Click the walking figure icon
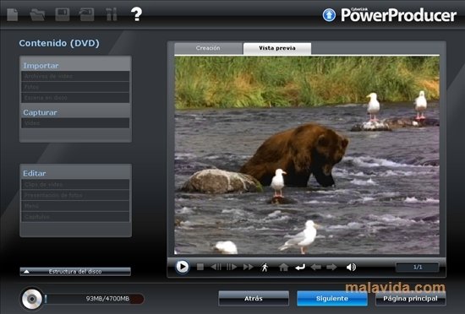This screenshot has height=314, width=465. tap(265, 268)
